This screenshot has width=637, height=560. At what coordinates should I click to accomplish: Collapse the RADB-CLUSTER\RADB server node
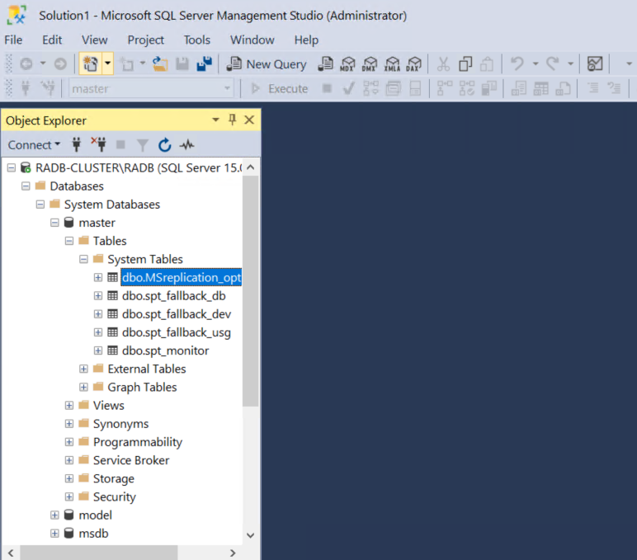[x=12, y=167]
